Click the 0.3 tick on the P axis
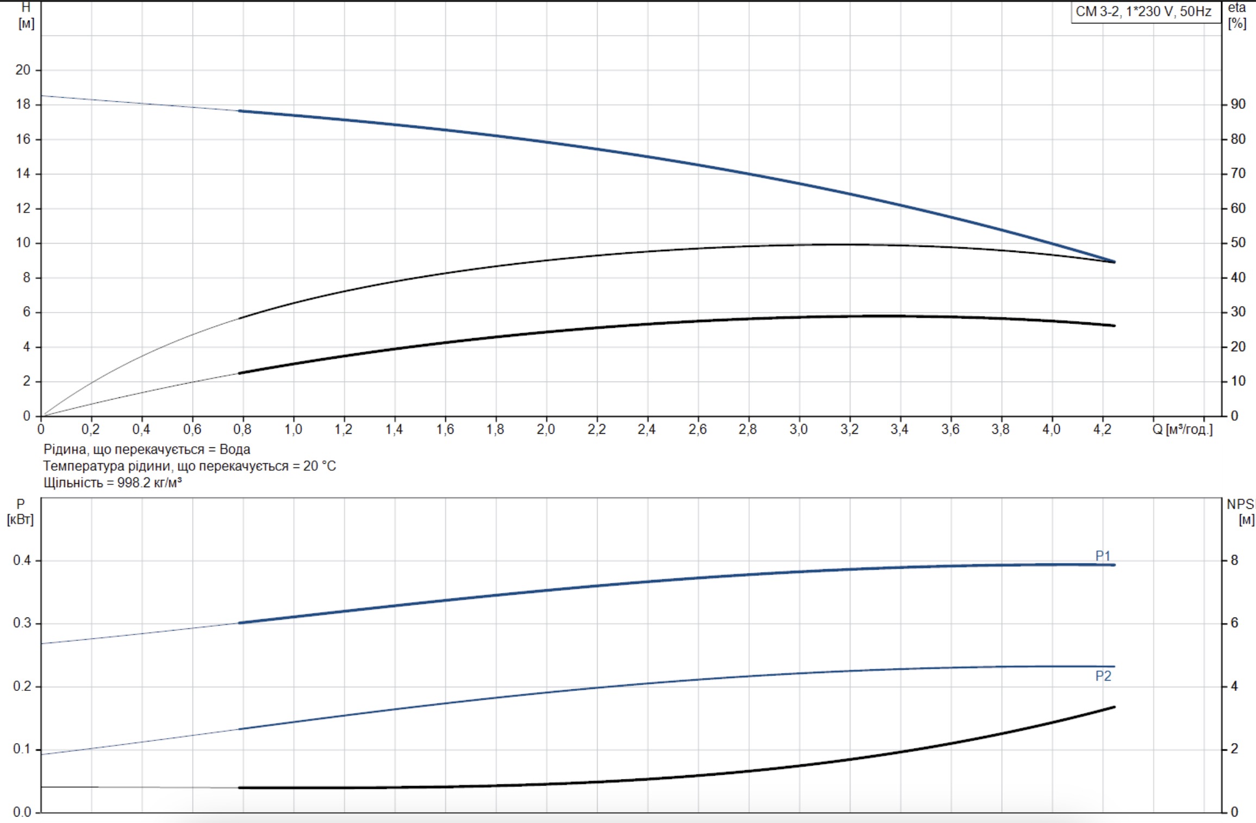This screenshot has width=1256, height=823. point(22,623)
